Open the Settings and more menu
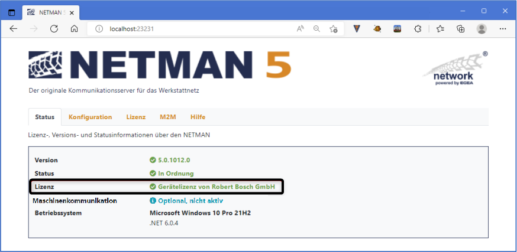 point(503,29)
